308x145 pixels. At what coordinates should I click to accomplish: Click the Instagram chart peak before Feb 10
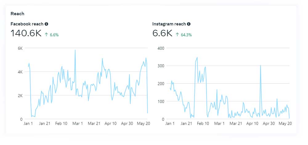tap(197, 57)
